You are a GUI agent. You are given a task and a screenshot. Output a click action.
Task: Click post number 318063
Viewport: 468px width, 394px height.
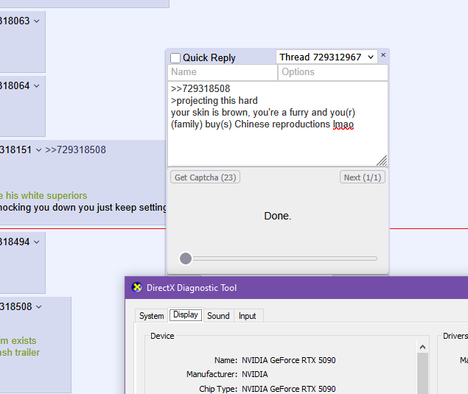[15, 21]
